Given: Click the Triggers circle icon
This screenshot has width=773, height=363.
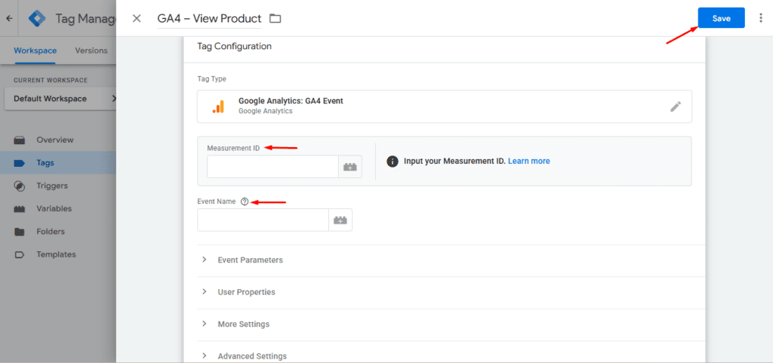Looking at the screenshot, I should pos(19,186).
